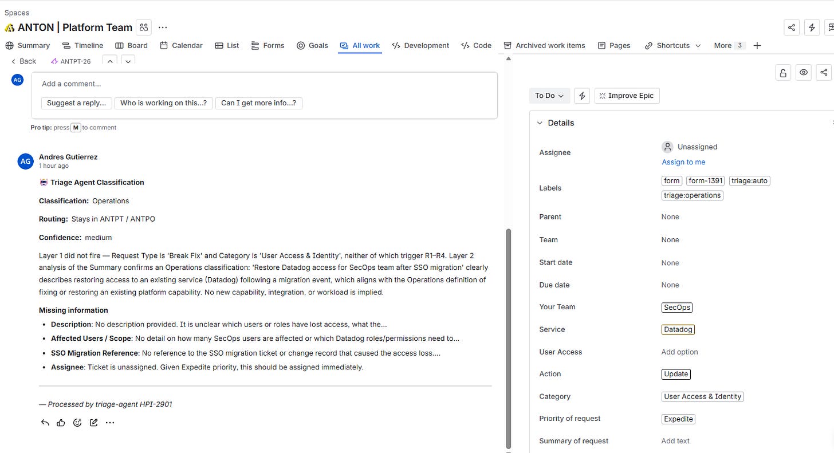Toggle watch via the eye icon

pos(803,72)
